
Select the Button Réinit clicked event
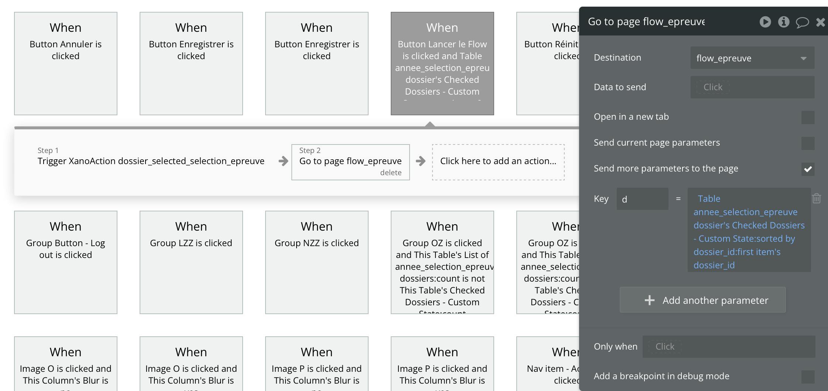548,64
